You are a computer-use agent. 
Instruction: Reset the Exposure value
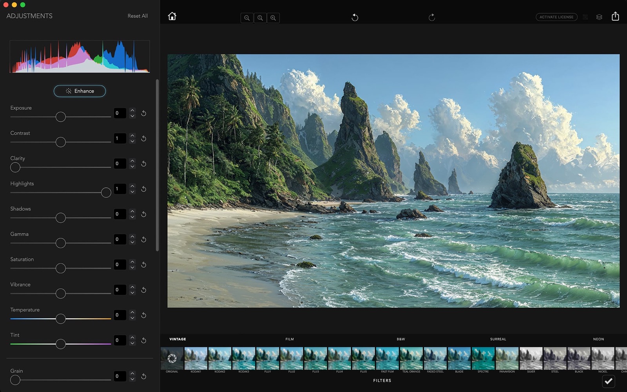[144, 113]
